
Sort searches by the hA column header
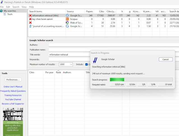point(156,11)
